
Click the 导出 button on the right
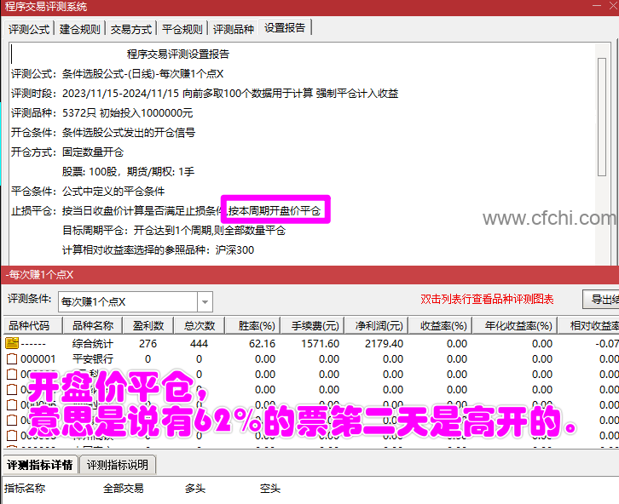click(x=600, y=300)
